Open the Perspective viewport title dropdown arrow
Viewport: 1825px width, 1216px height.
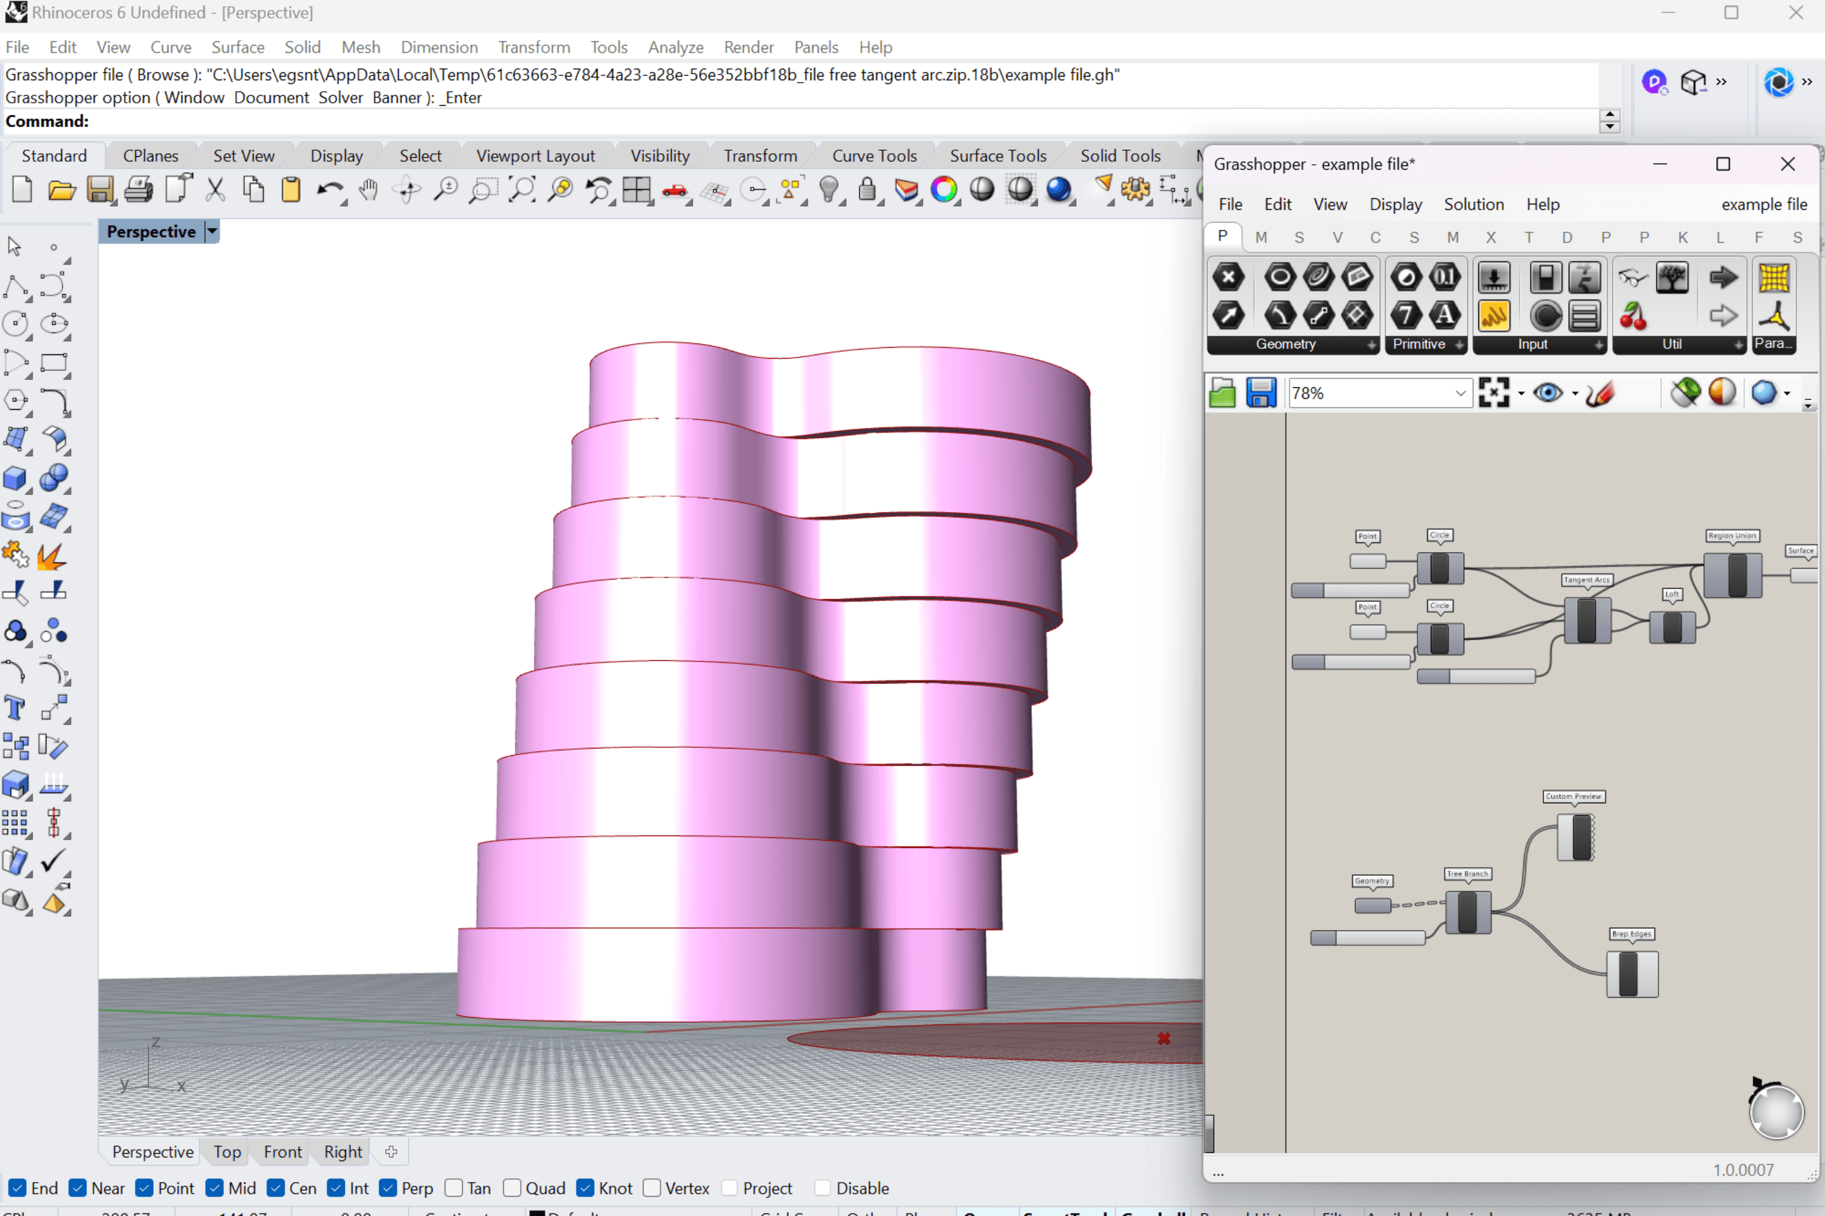coord(212,231)
